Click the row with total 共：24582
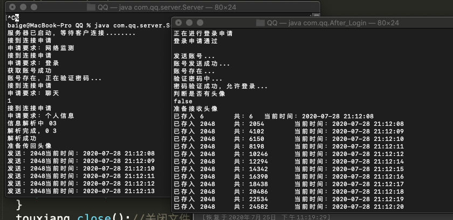453x220 pixels. point(289,207)
